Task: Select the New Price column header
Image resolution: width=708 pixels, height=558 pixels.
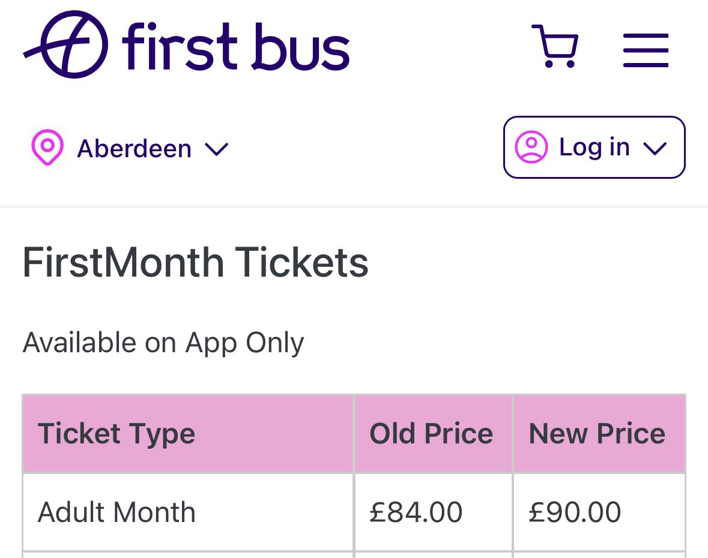Action: click(x=597, y=433)
